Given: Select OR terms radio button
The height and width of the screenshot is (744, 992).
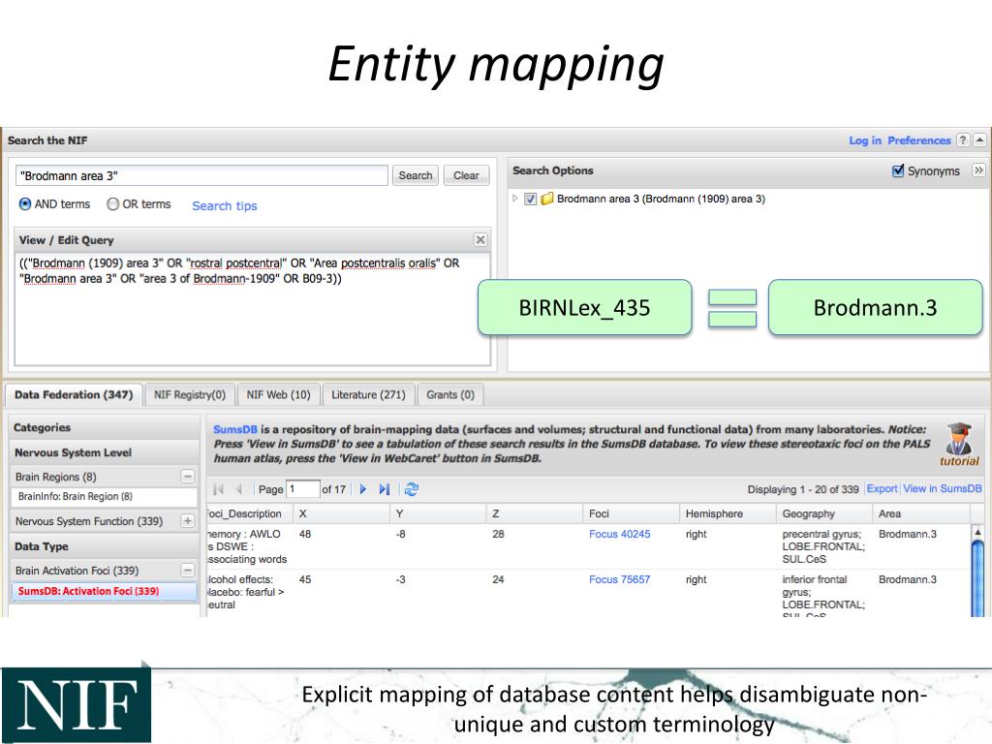Looking at the screenshot, I should click(x=112, y=204).
